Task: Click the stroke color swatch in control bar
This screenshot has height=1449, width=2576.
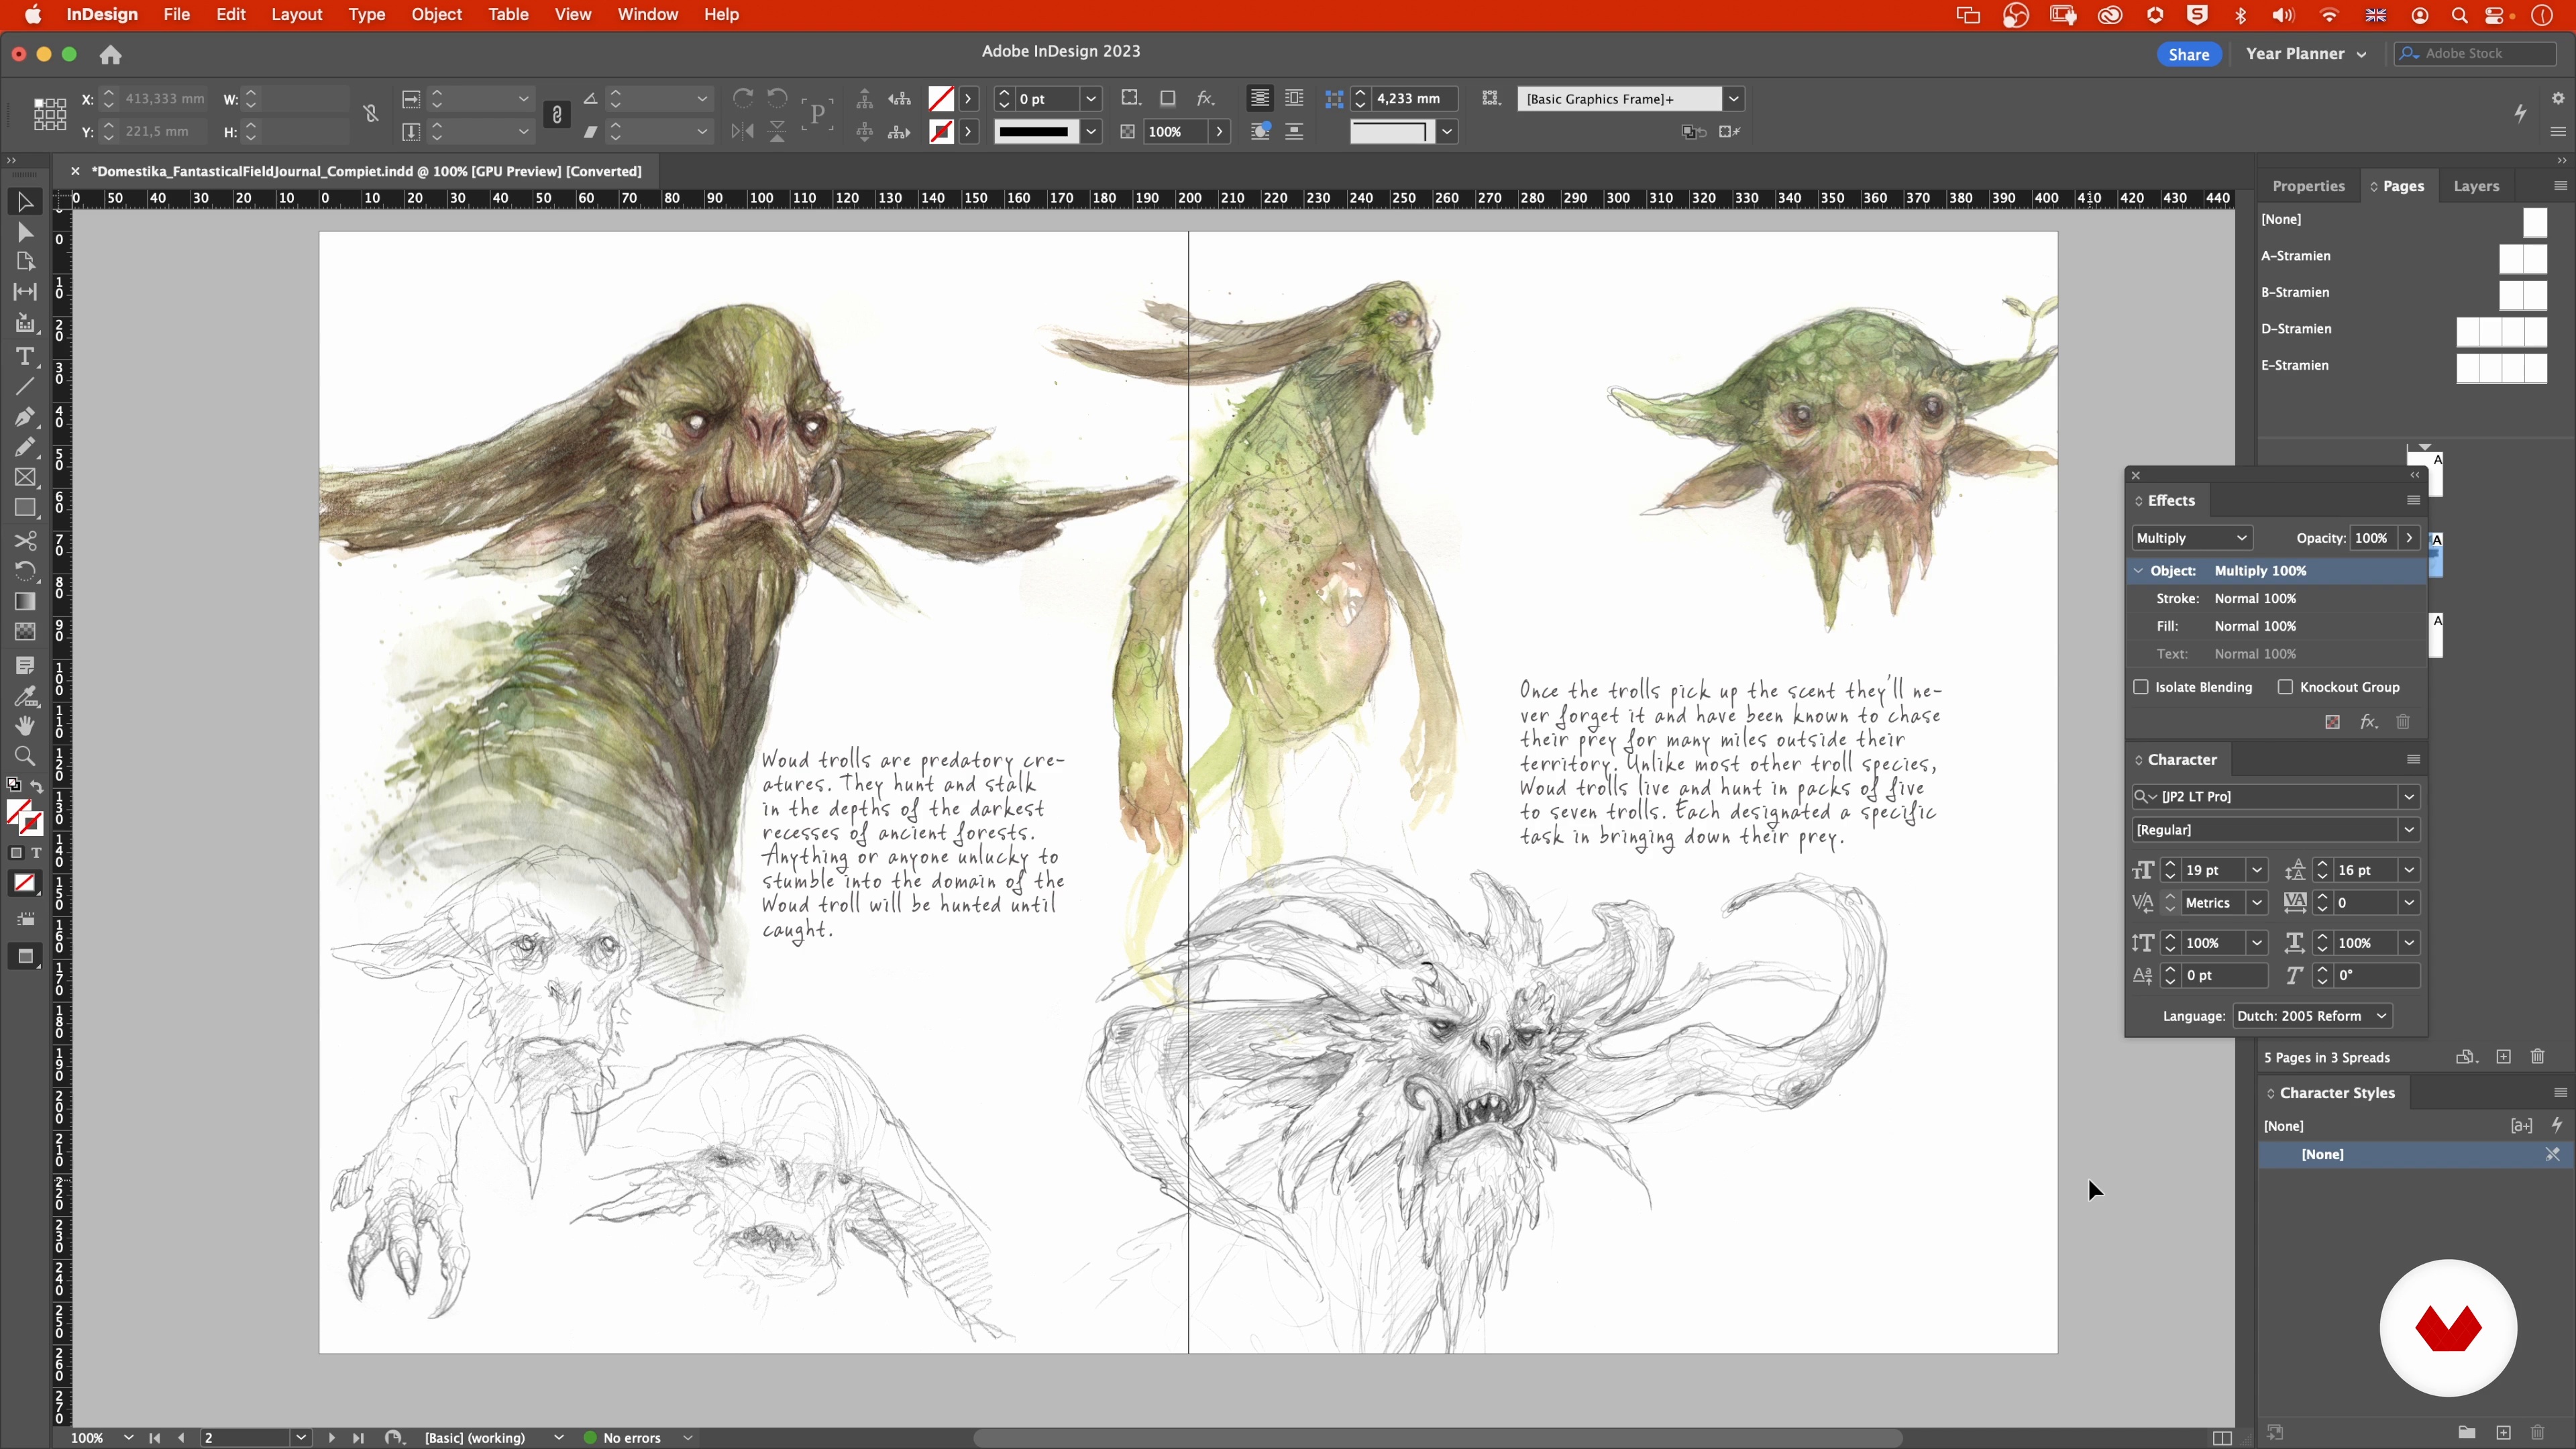Action: [941, 132]
